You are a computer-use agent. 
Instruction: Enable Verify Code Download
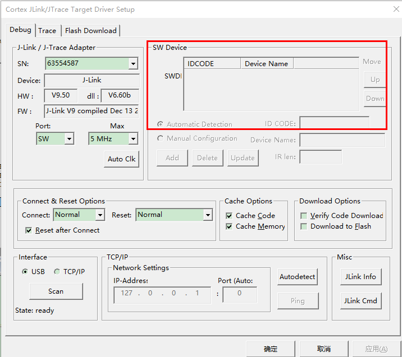pos(304,216)
